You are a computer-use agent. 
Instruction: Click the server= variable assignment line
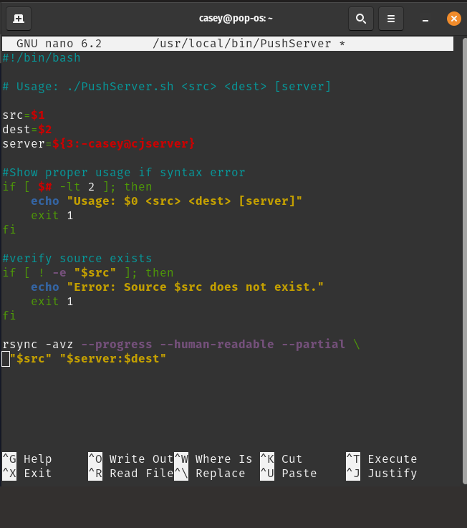(x=98, y=144)
